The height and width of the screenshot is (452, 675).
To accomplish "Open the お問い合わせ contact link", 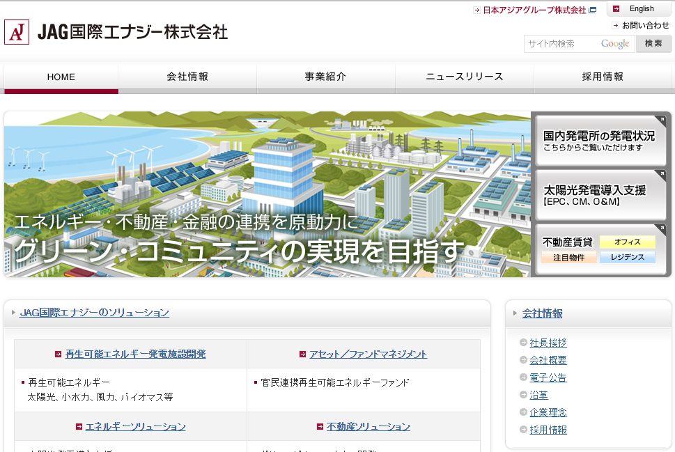I will tap(645, 25).
